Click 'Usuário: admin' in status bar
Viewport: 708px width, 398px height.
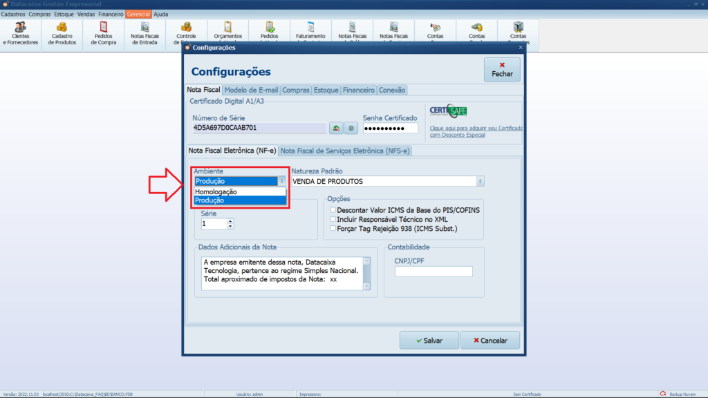click(x=249, y=395)
